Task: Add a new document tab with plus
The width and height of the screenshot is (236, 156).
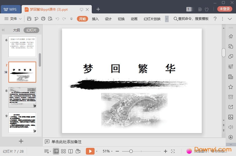Action: pyautogui.click(x=98, y=9)
